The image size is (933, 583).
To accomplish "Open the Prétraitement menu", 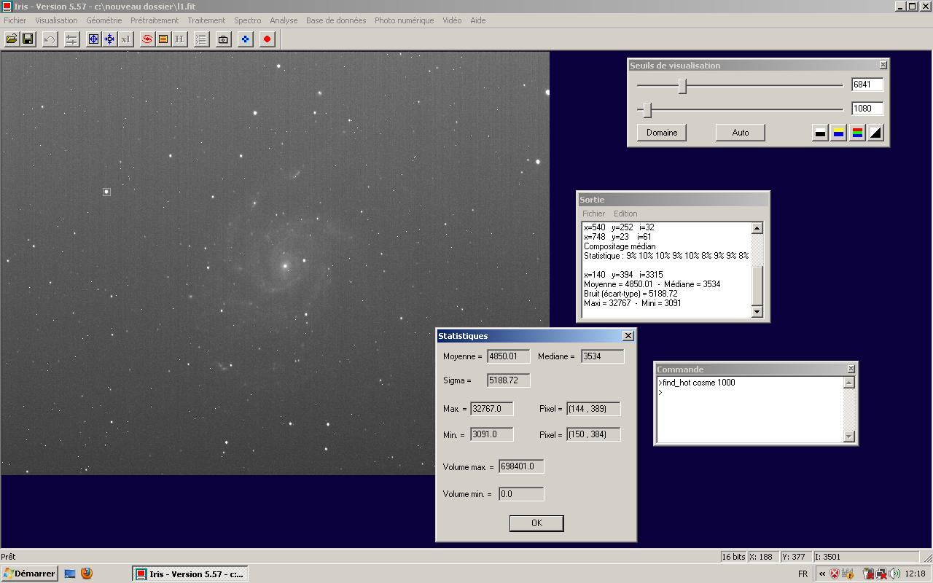I will click(154, 20).
